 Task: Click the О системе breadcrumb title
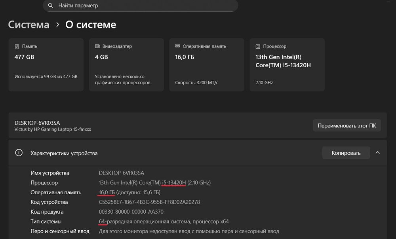[91, 25]
